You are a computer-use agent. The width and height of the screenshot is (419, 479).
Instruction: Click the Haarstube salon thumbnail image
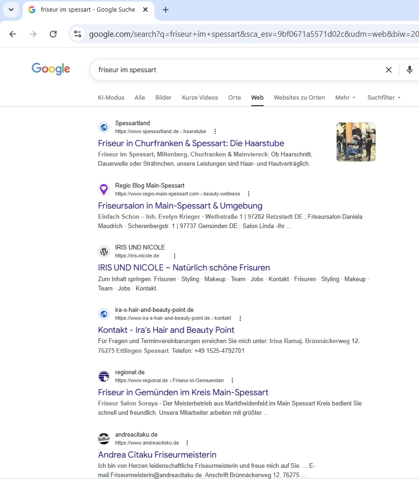356,142
